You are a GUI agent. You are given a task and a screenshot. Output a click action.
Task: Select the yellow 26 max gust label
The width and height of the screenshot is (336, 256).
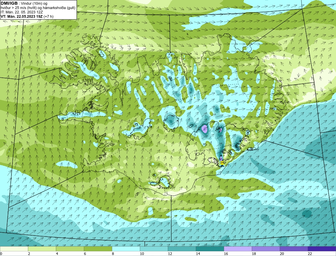[x=222, y=163]
